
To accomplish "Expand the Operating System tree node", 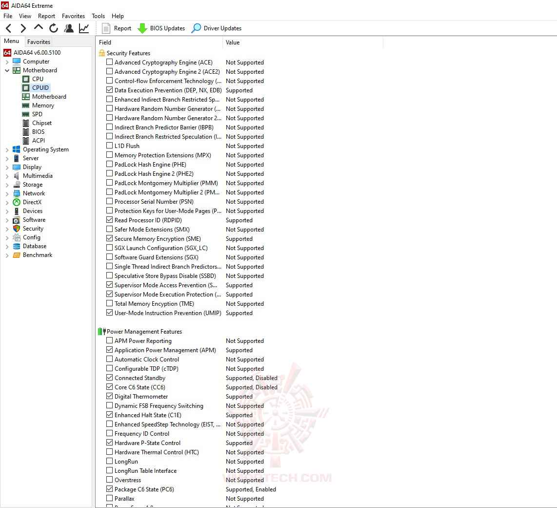I will coord(7,150).
